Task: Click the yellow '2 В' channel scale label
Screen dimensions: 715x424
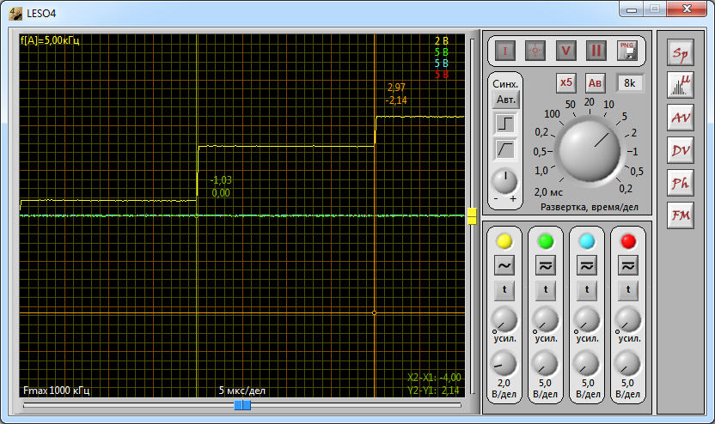Action: coord(442,41)
